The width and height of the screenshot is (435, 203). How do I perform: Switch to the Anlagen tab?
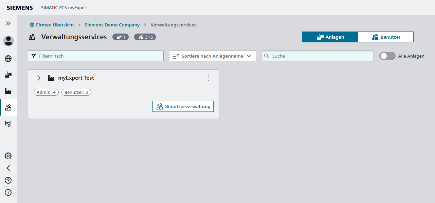coord(330,37)
